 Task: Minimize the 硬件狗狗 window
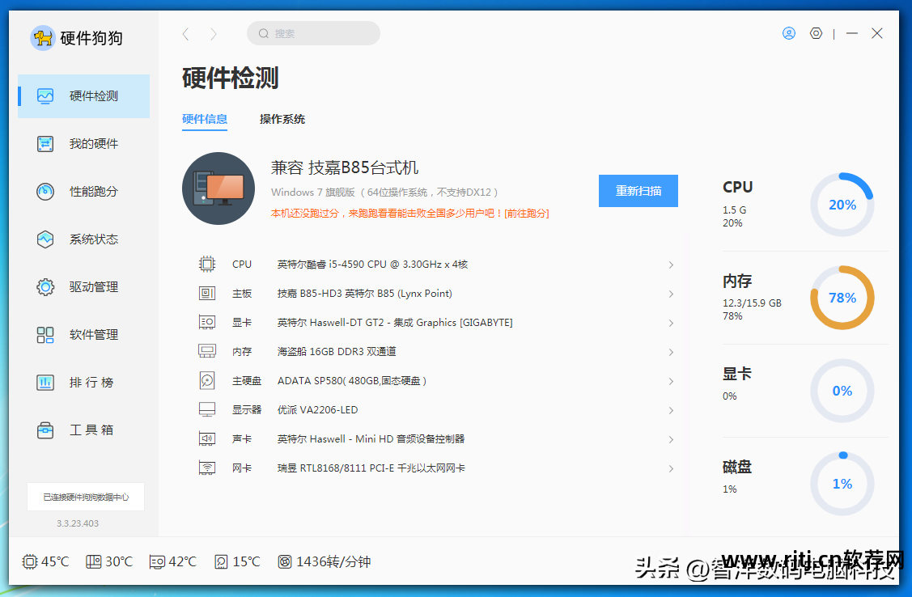pyautogui.click(x=852, y=34)
